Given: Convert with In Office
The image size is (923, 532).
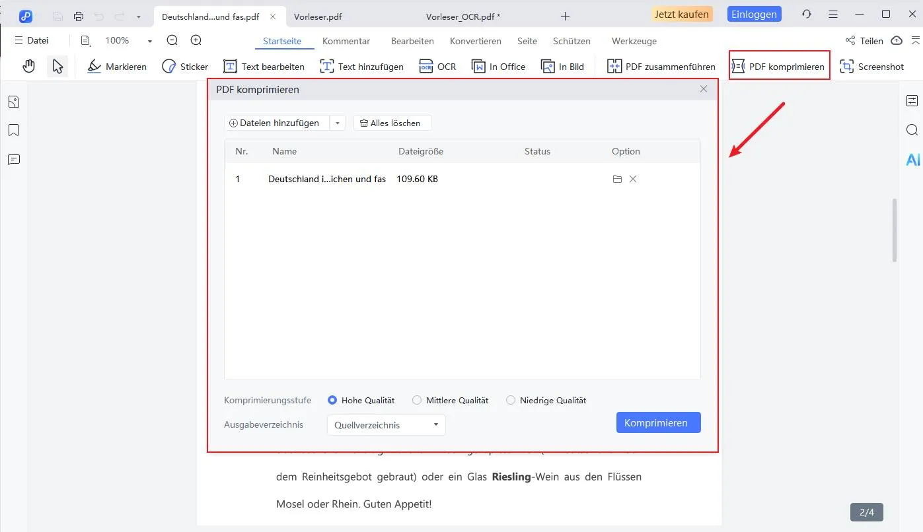Looking at the screenshot, I should [498, 67].
